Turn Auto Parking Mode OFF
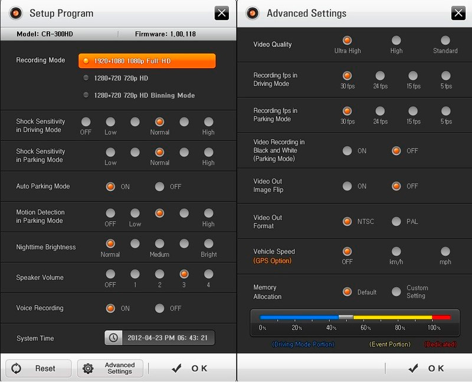The image size is (472, 382). pos(159,186)
